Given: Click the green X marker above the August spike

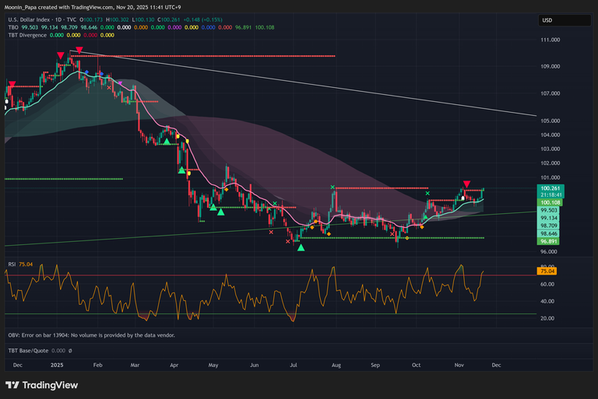Looking at the screenshot, I should tap(332, 187).
